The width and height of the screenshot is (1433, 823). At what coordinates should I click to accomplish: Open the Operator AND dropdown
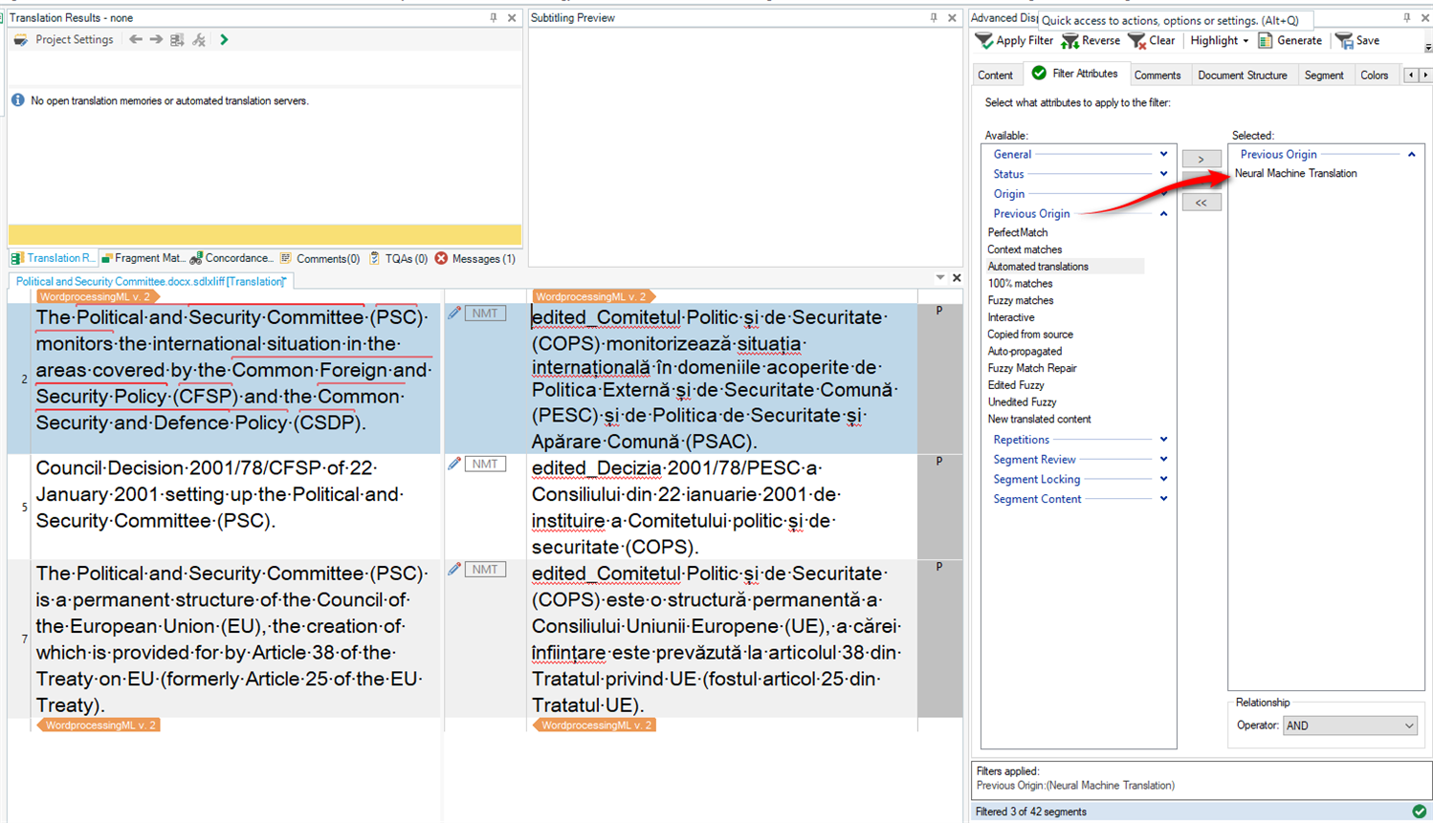click(1350, 726)
